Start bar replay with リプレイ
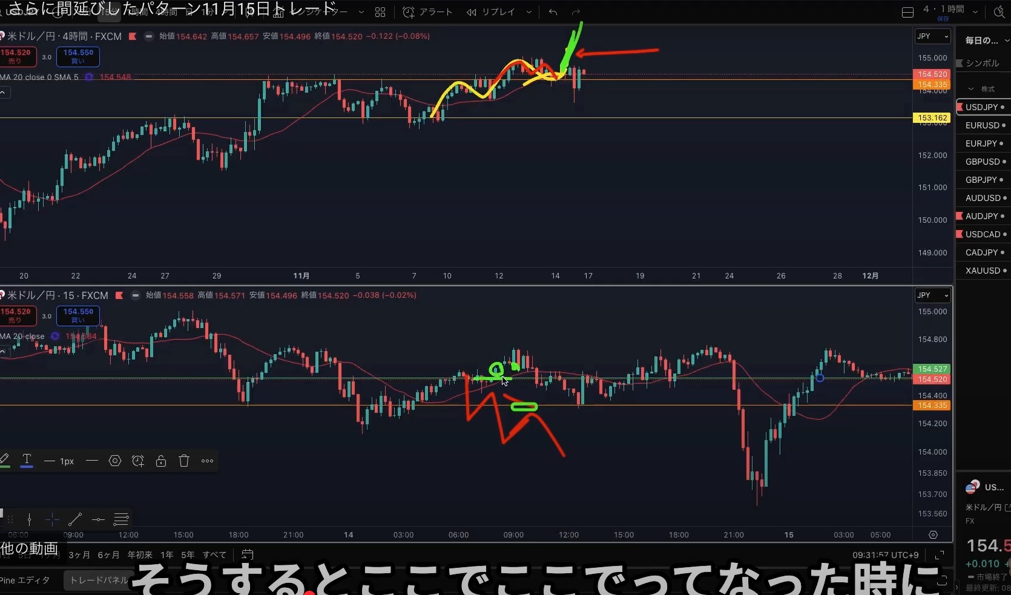Image resolution: width=1011 pixels, height=595 pixels. pyautogui.click(x=491, y=12)
